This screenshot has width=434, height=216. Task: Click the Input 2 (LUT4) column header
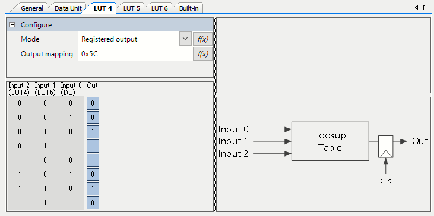19,89
